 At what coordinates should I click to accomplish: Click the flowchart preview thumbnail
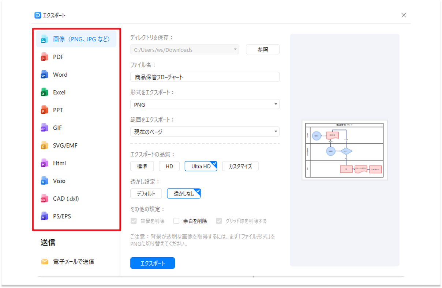click(x=344, y=150)
